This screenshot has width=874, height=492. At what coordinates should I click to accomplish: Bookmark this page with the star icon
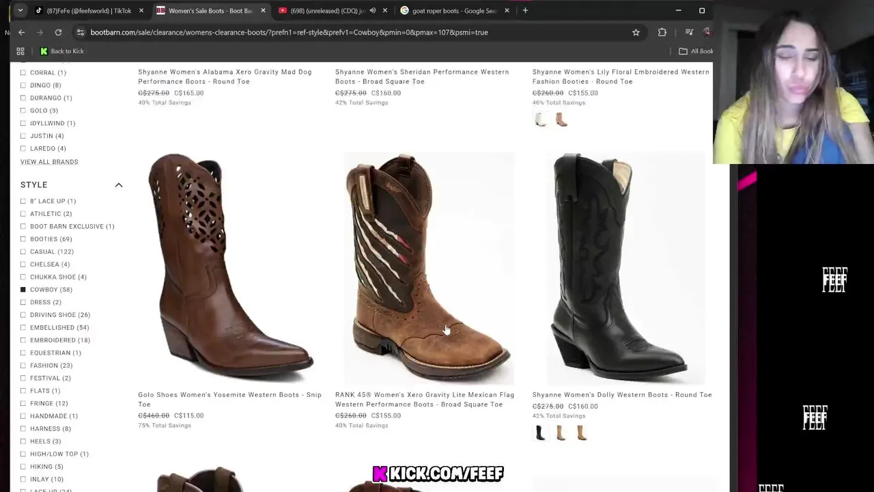(x=636, y=32)
